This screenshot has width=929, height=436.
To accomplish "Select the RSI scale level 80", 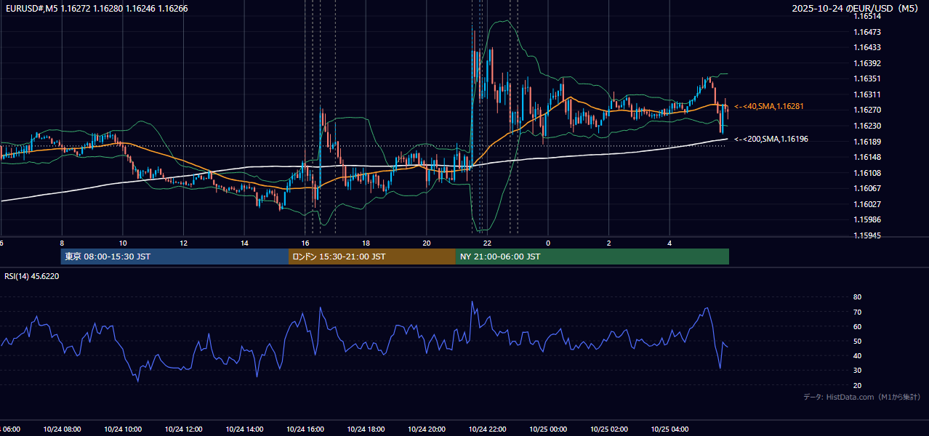I will click(857, 297).
